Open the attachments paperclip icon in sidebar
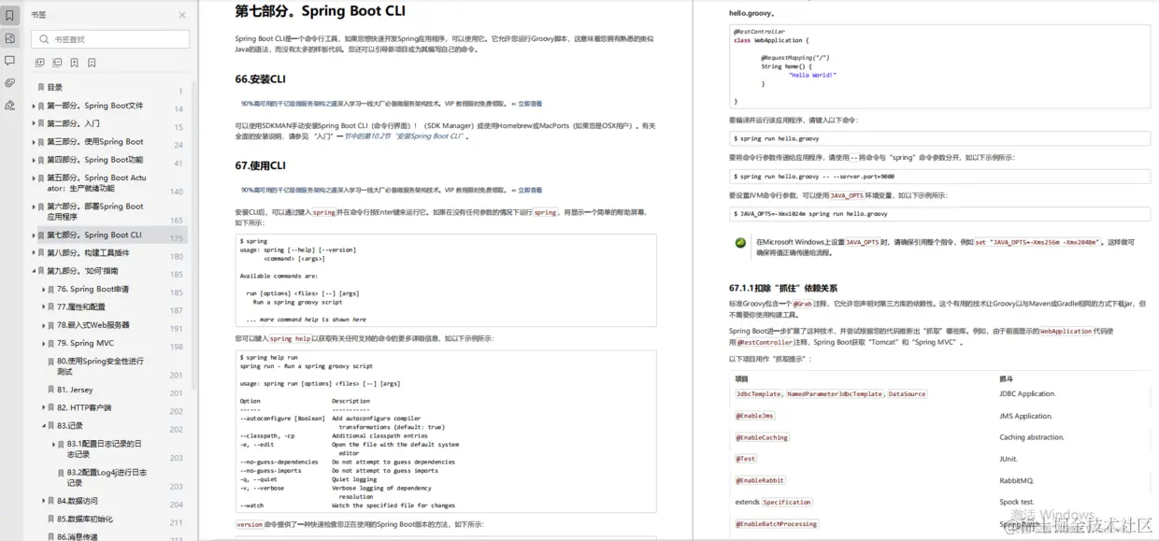 [x=10, y=82]
